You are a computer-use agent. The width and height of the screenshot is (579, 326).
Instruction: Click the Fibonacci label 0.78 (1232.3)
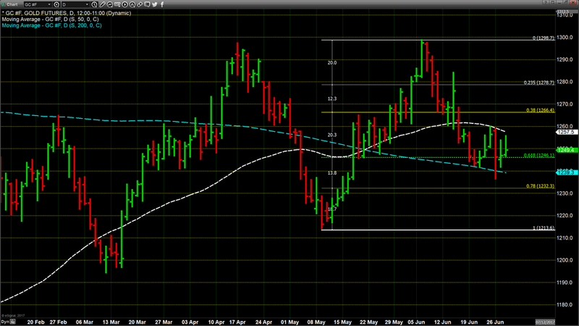click(x=540, y=186)
